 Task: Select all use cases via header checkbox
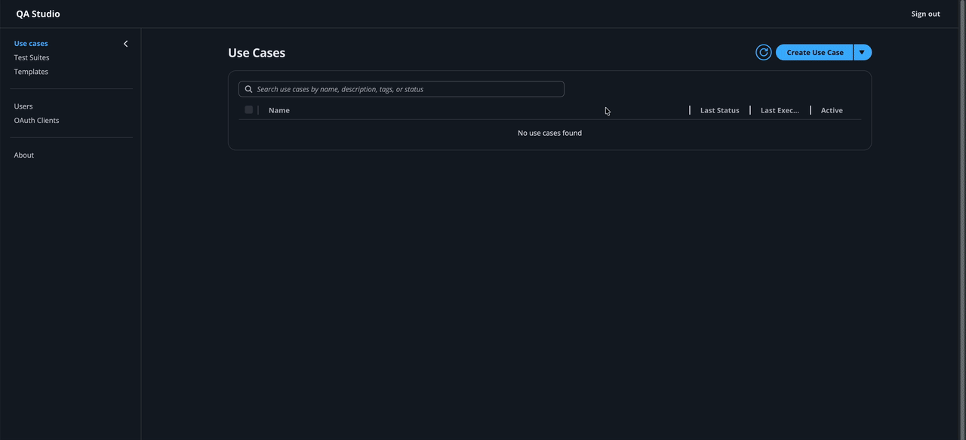click(247, 109)
